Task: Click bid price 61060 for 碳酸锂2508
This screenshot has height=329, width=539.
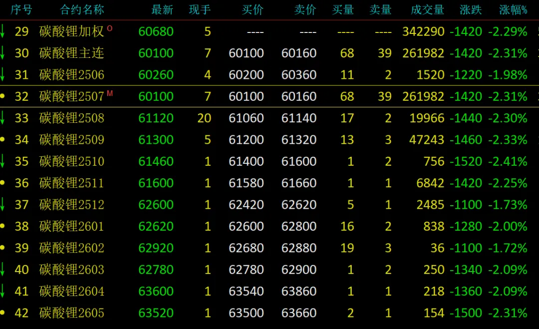Action: click(246, 118)
